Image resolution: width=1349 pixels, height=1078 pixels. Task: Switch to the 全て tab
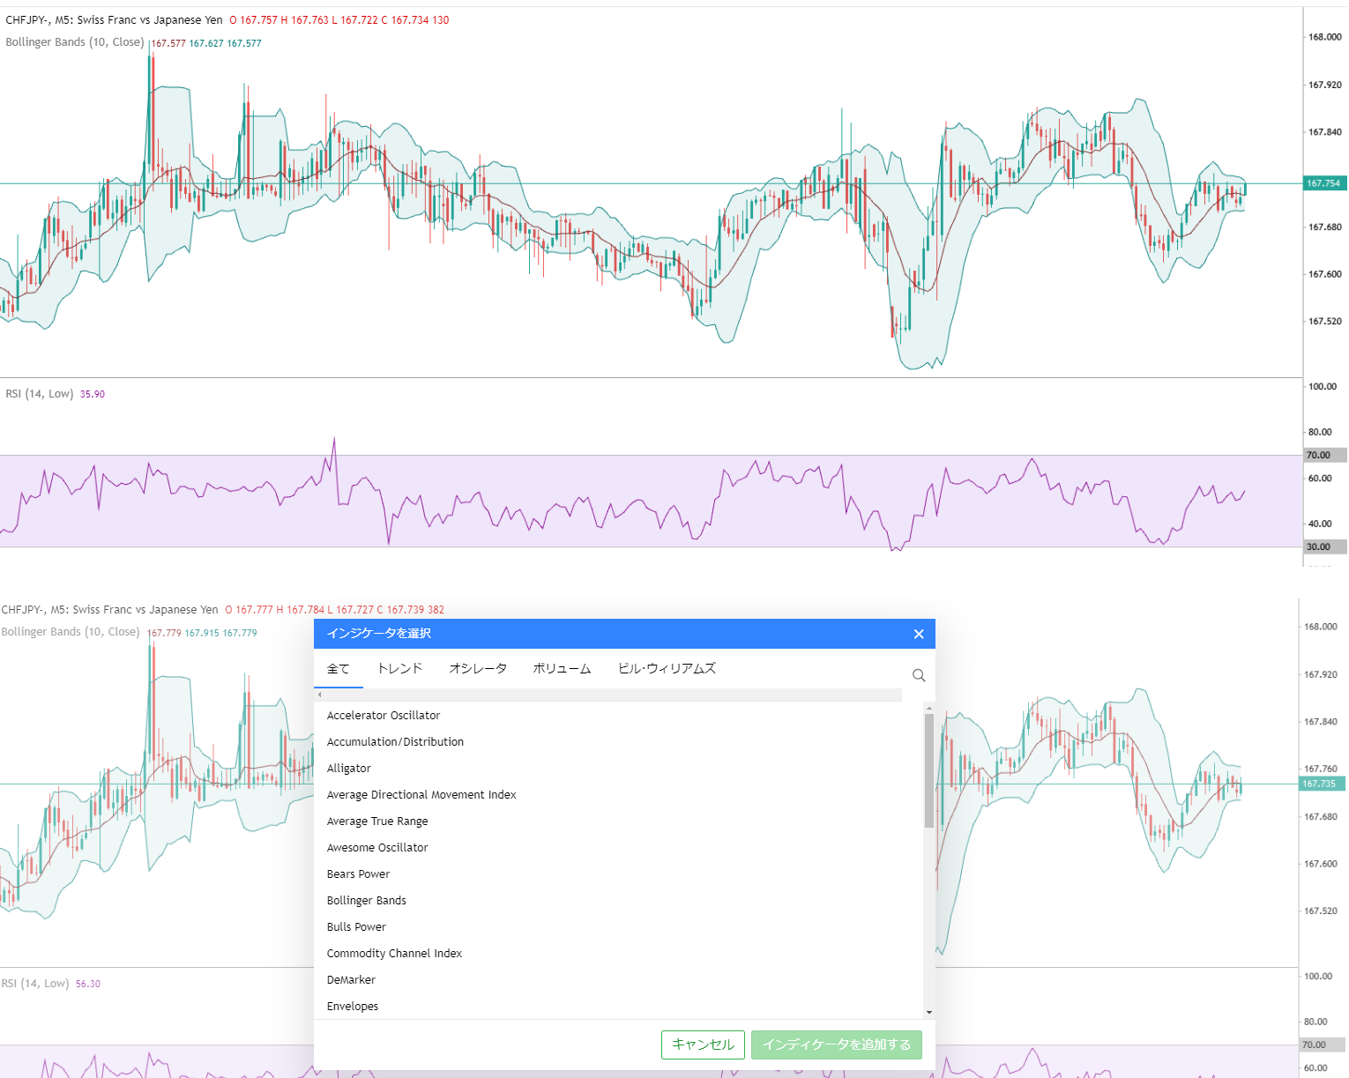point(339,668)
